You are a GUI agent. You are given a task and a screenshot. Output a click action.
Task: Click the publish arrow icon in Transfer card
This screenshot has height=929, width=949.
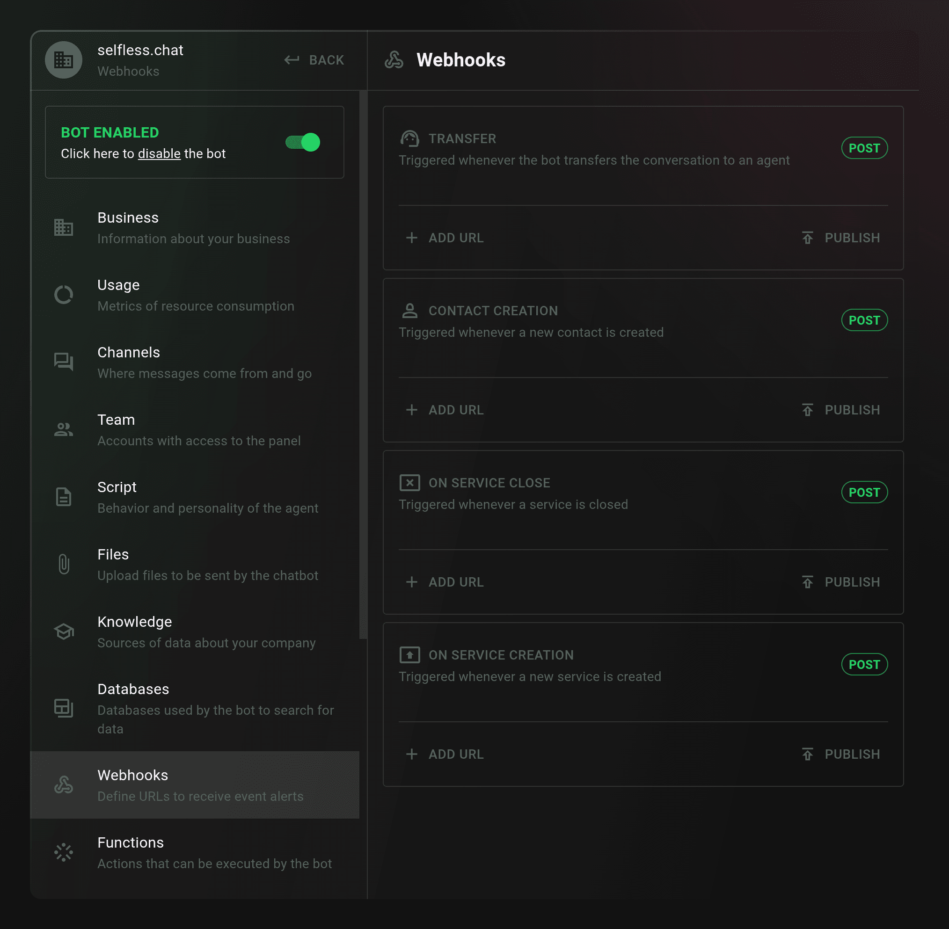(807, 238)
